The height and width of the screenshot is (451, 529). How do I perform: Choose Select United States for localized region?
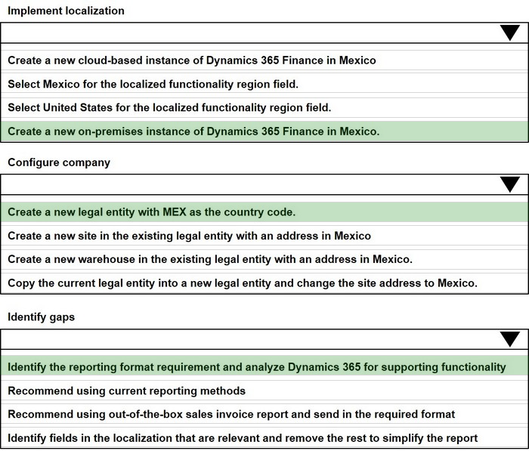[x=264, y=107]
